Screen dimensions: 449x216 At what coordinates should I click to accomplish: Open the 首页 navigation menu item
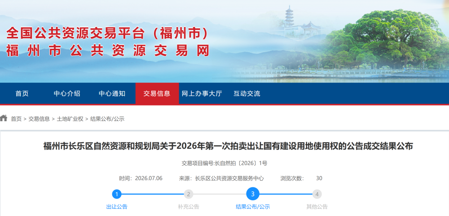[x=22, y=93]
